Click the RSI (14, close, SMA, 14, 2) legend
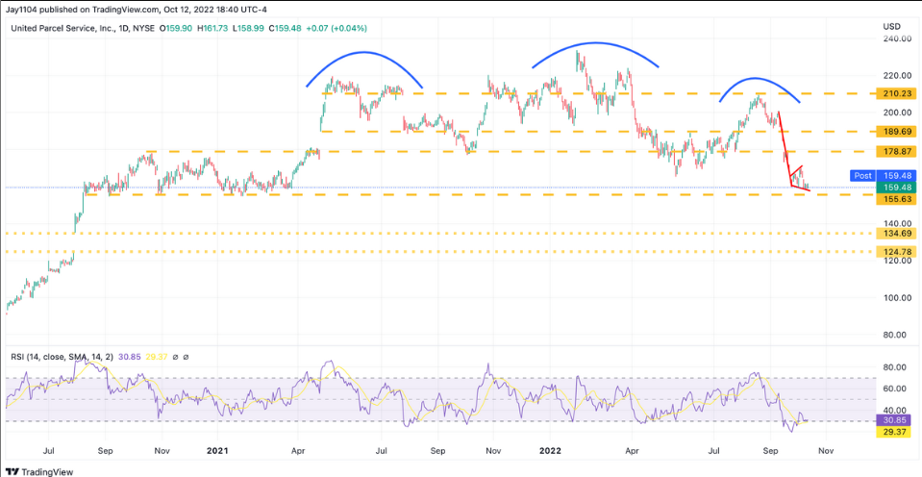The image size is (922, 477). [62, 357]
